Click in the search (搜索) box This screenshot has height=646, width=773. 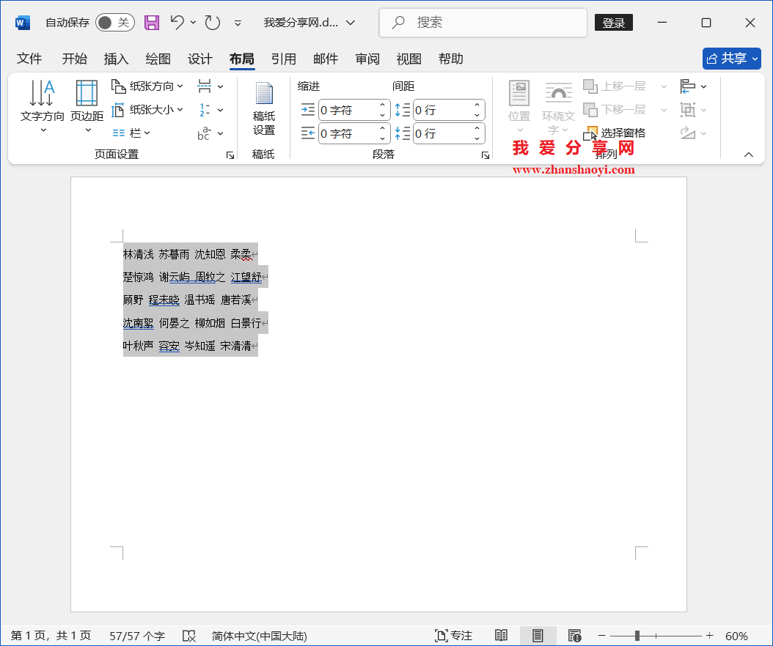click(x=483, y=23)
